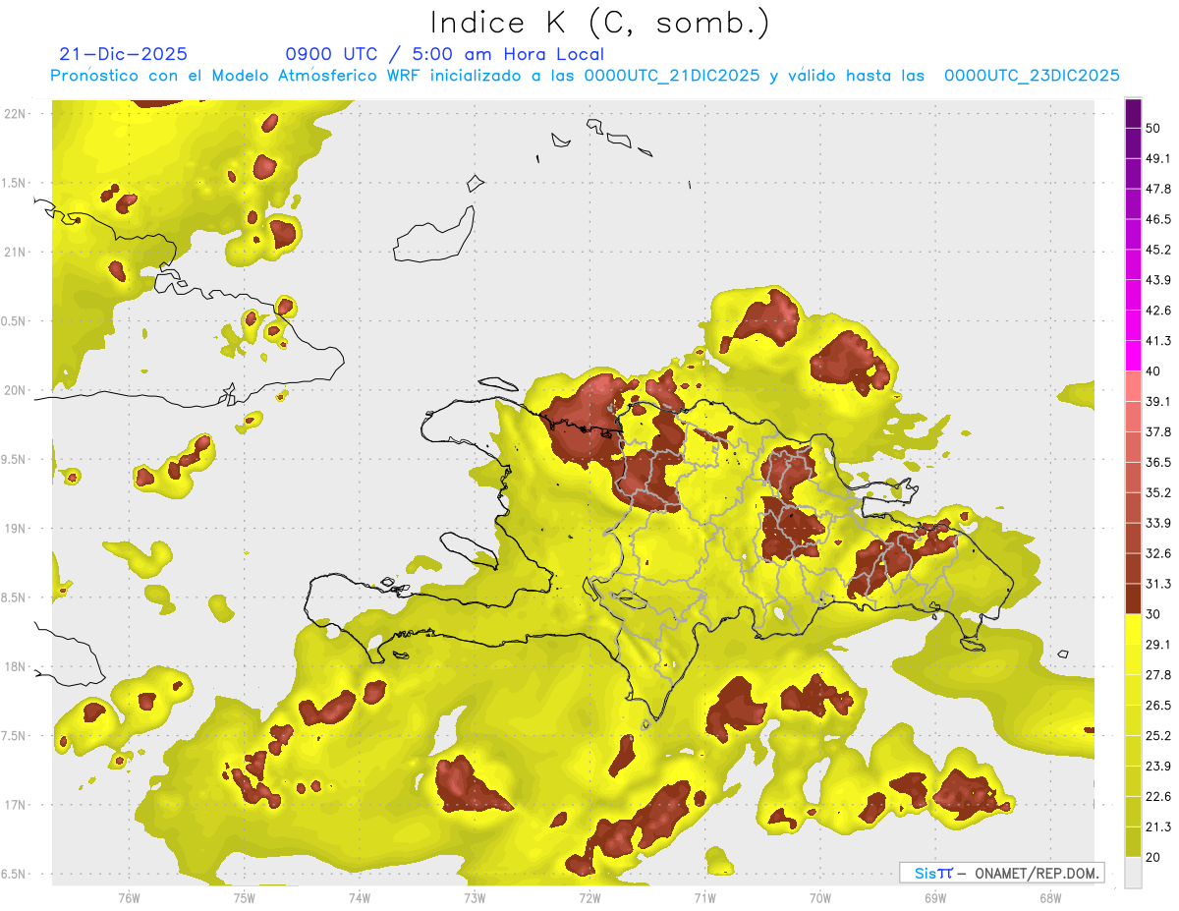The width and height of the screenshot is (1179, 911).
Task: Click the dark purple swatch beside 50
Action: coord(1133,112)
